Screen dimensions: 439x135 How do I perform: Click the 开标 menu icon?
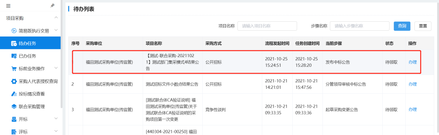(14, 119)
